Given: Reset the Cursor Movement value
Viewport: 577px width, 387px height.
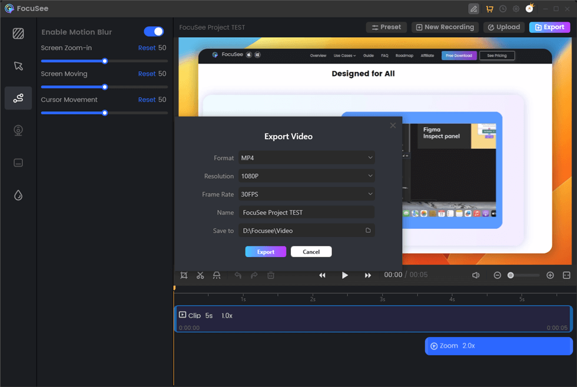Looking at the screenshot, I should [x=147, y=99].
